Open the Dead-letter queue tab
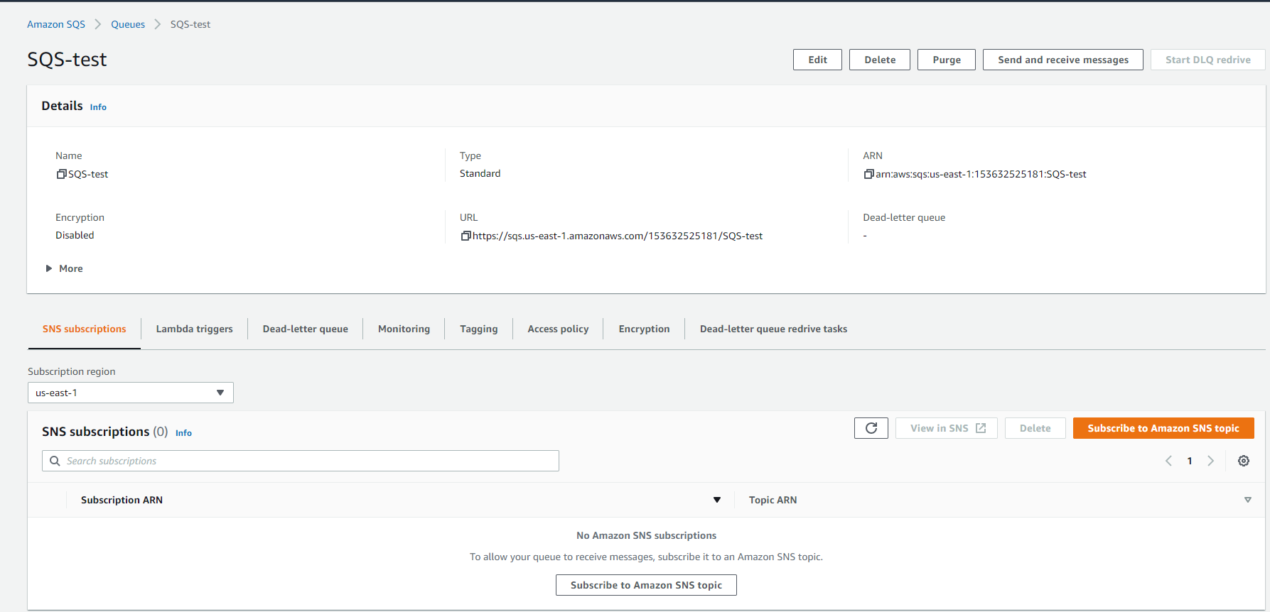1270x612 pixels. coord(306,329)
